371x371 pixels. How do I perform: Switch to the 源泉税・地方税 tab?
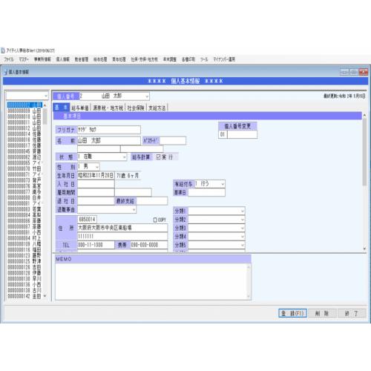pos(108,108)
